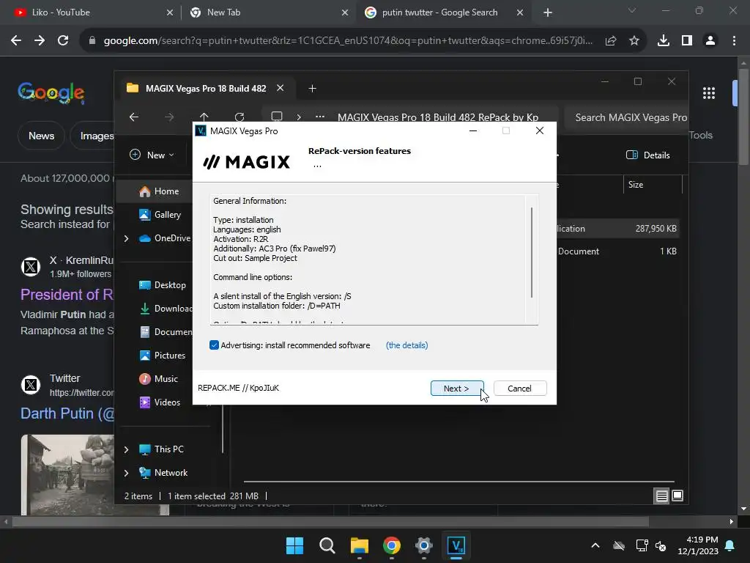This screenshot has width=750, height=563.
Task: Open Desktop folder in Explorer sidebar
Action: pyautogui.click(x=162, y=285)
